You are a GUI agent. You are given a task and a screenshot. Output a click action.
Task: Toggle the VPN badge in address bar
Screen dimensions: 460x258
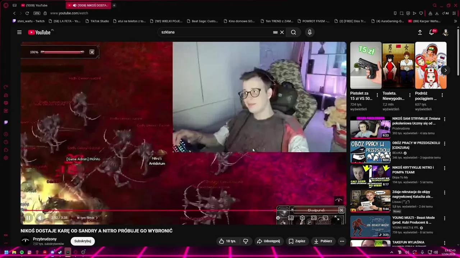(x=37, y=13)
